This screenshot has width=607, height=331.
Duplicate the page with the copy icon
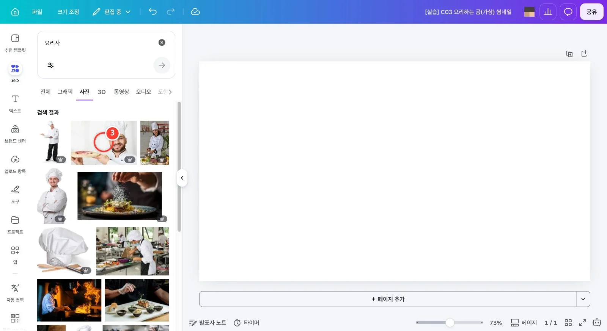coord(569,54)
